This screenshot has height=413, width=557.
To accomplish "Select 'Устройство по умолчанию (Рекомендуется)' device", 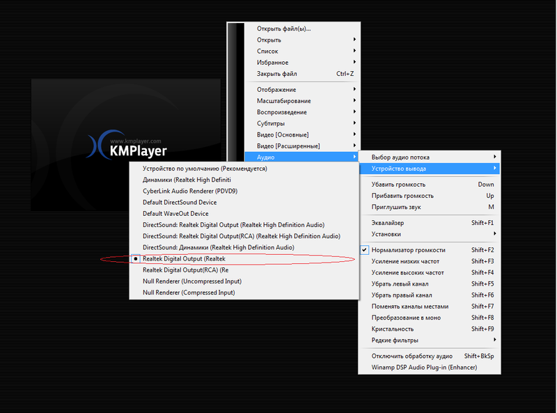I will tap(244, 169).
